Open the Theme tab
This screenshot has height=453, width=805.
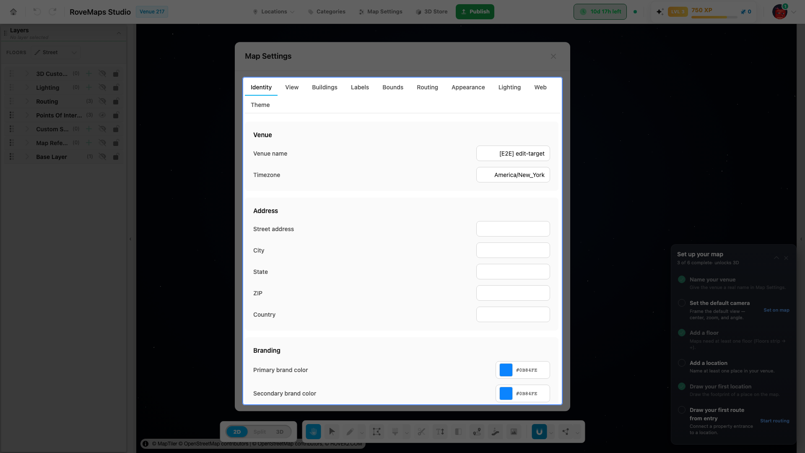point(260,105)
